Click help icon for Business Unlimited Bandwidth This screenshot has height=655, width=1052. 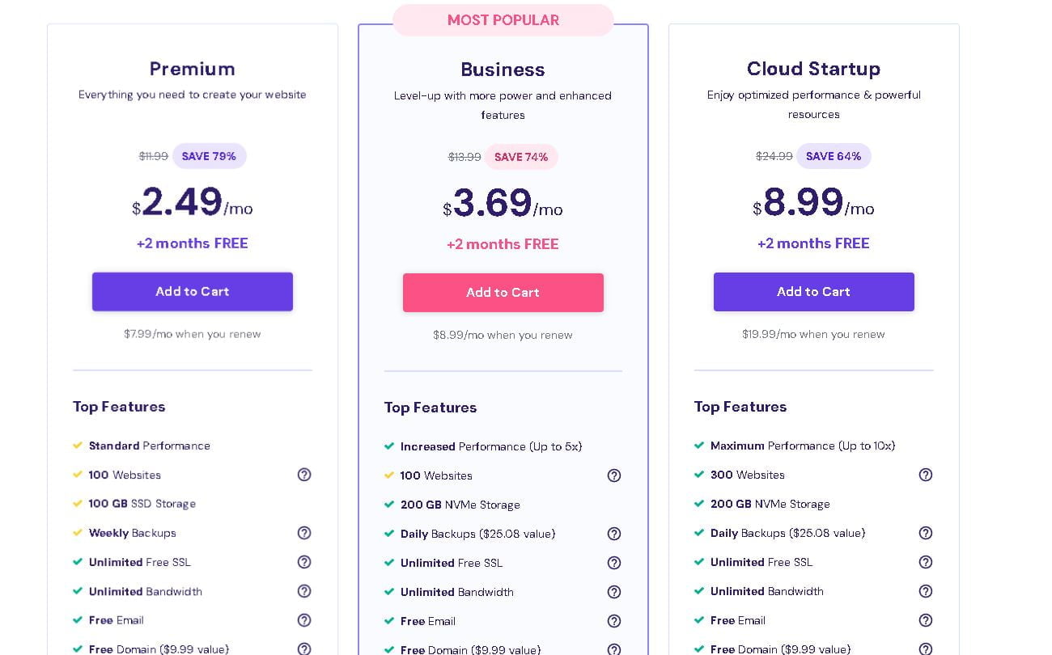click(x=614, y=592)
